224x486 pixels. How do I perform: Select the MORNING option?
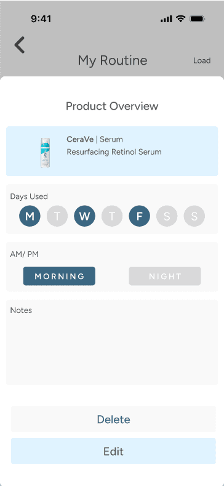click(x=59, y=276)
